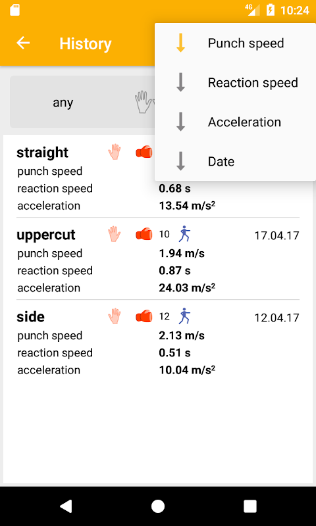
Task: Tap the hand icon in straight entry
Action: 114,152
